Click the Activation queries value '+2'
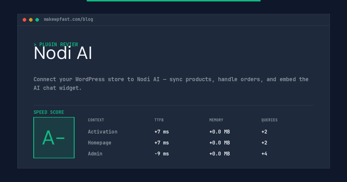The height and width of the screenshot is (182, 347). click(x=264, y=132)
